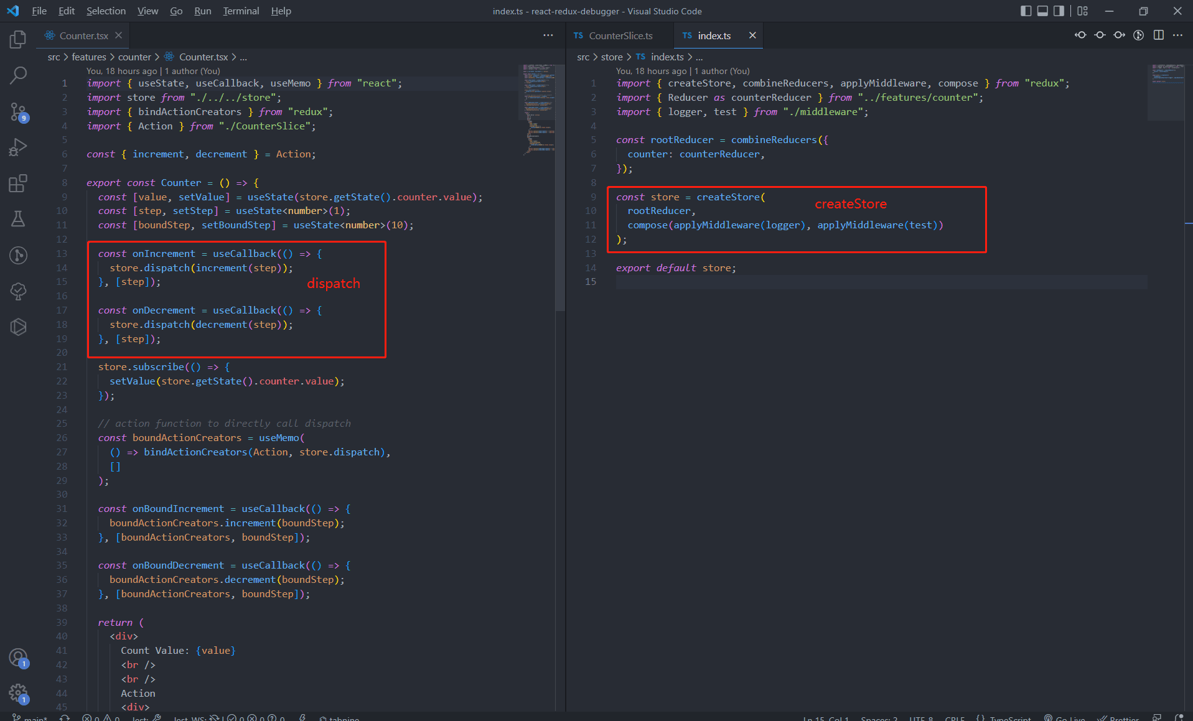The image size is (1193, 721).
Task: Open the Run and Debug view
Action: (x=18, y=147)
